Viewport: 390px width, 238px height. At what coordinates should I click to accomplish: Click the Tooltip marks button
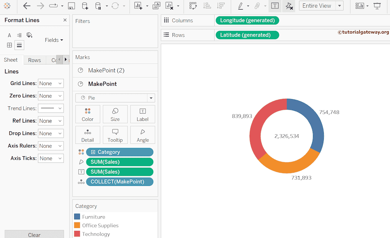pos(115,135)
